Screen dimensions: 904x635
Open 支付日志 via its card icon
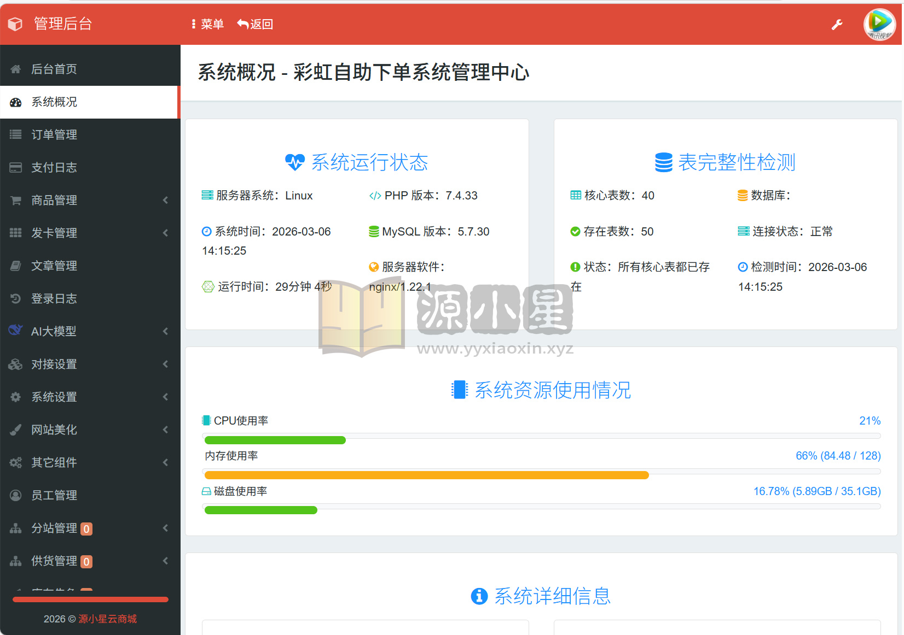tap(15, 167)
